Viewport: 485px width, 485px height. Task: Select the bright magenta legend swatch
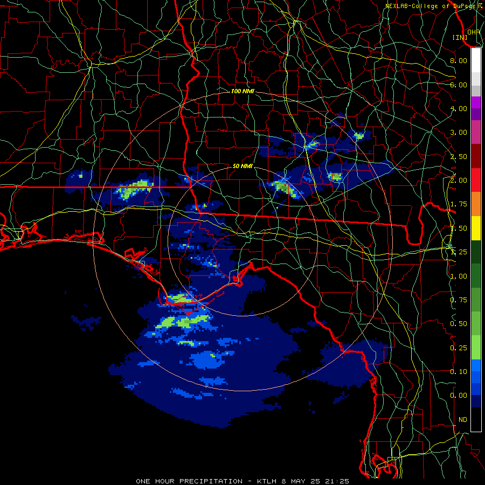(x=476, y=102)
